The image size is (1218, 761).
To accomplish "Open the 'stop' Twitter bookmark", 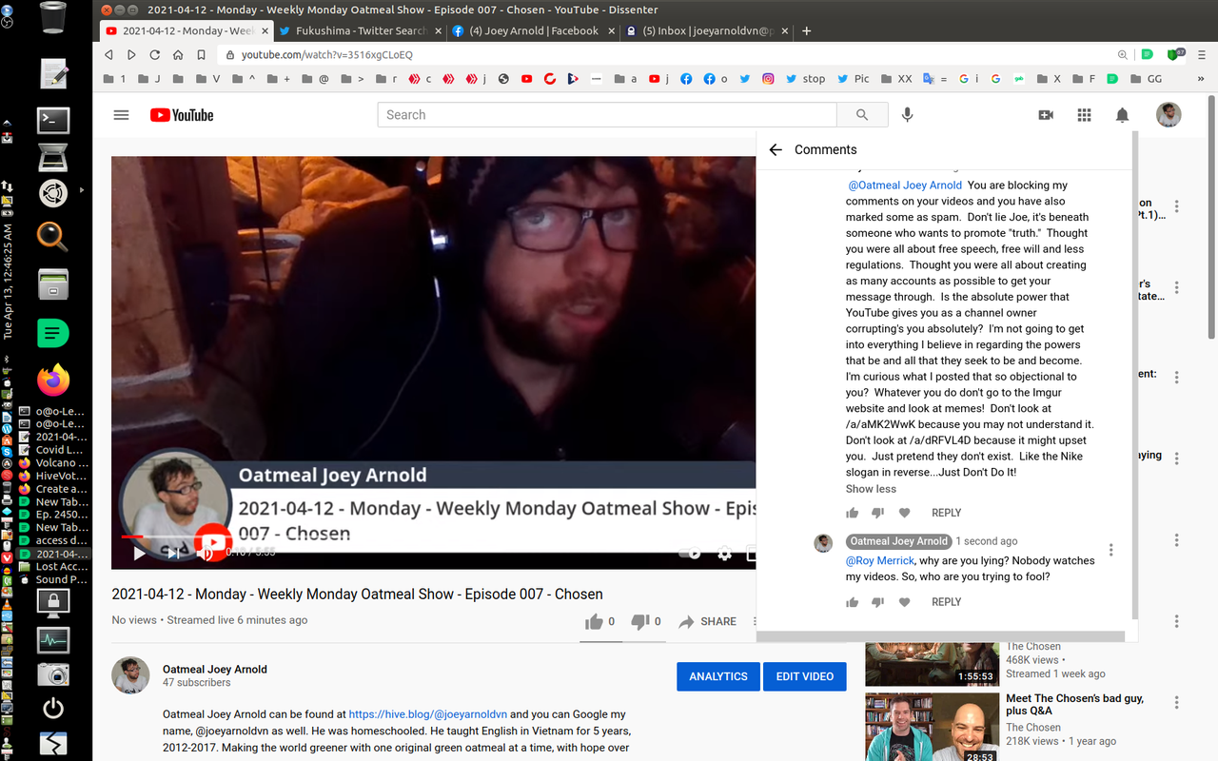I will point(806,79).
